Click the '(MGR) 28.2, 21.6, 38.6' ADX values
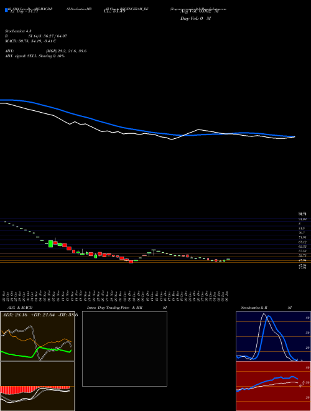 pyautogui.click(x=66, y=51)
